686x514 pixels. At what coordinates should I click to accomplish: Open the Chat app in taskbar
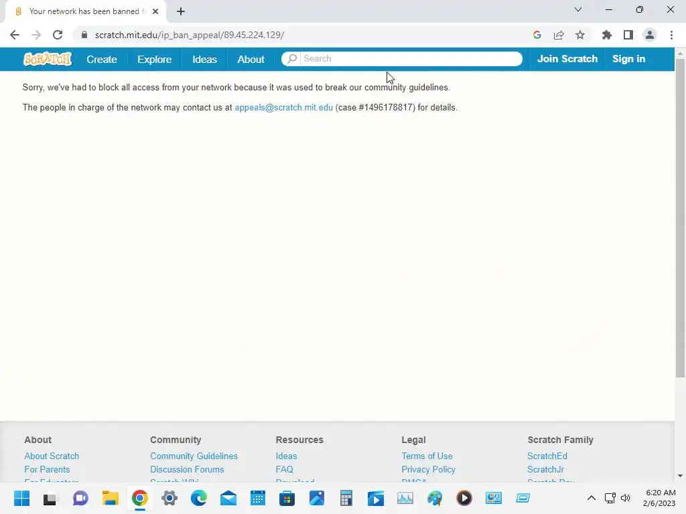coord(80,498)
